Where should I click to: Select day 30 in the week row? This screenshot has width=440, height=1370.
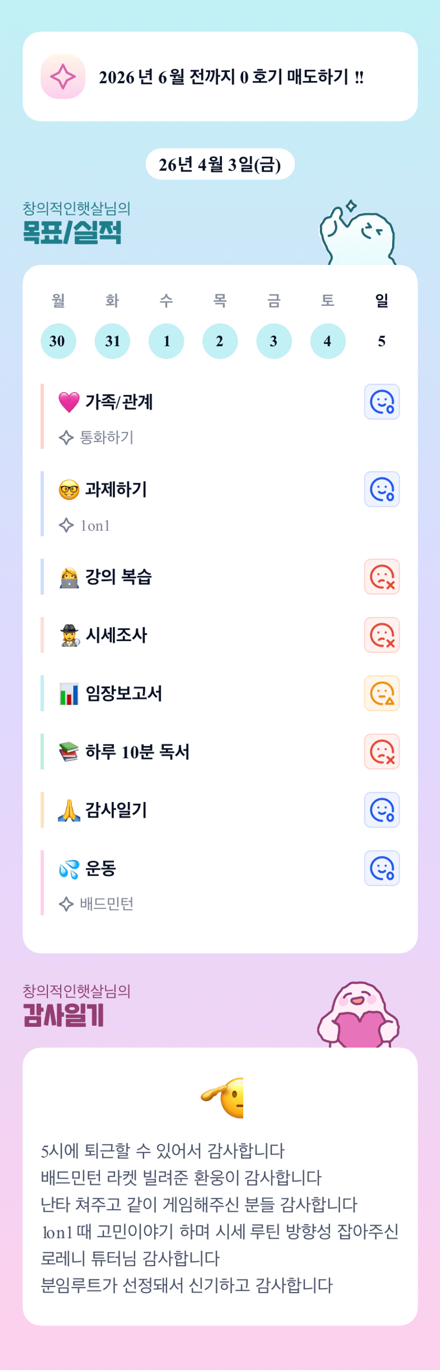[58, 341]
